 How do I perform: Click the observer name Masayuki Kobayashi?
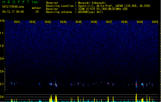click(x=92, y=3)
